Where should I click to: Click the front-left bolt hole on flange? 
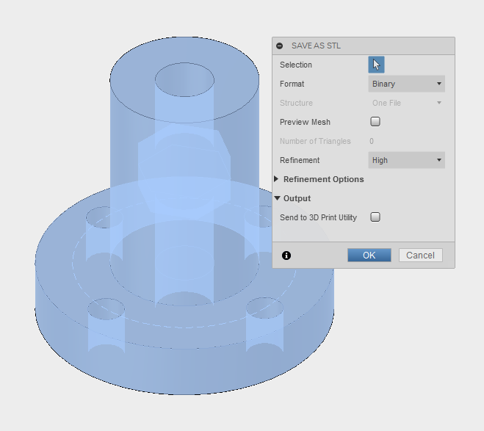point(106,309)
